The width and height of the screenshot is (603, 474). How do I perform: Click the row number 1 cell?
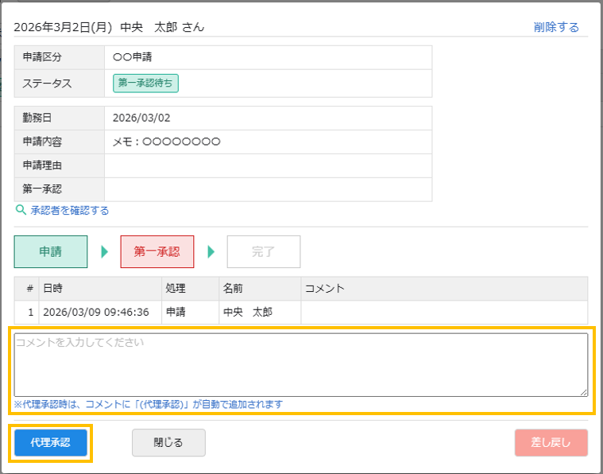26,312
